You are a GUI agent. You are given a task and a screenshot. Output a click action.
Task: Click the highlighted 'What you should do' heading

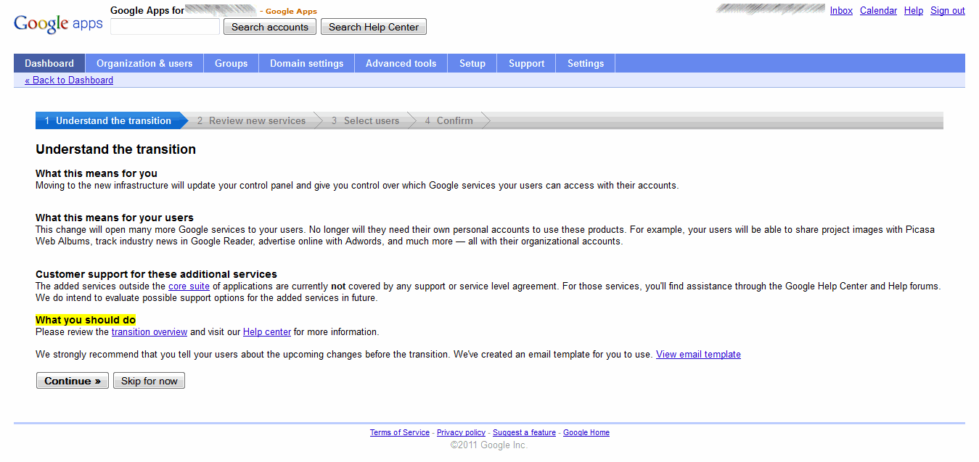86,321
